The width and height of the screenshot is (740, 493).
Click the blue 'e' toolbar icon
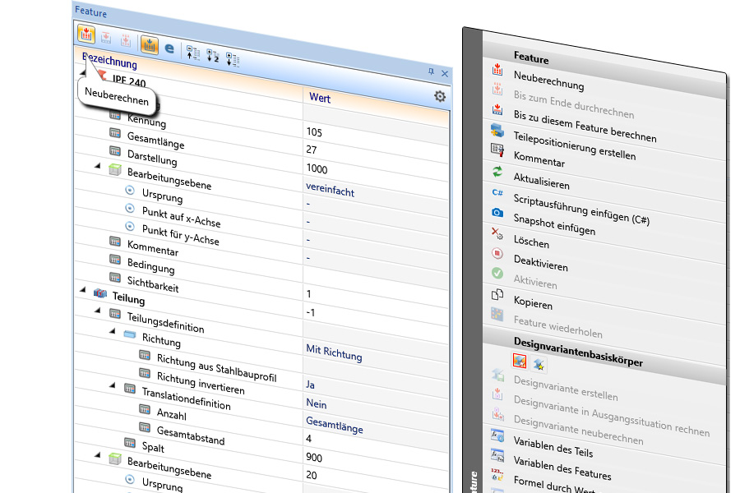pos(169,48)
